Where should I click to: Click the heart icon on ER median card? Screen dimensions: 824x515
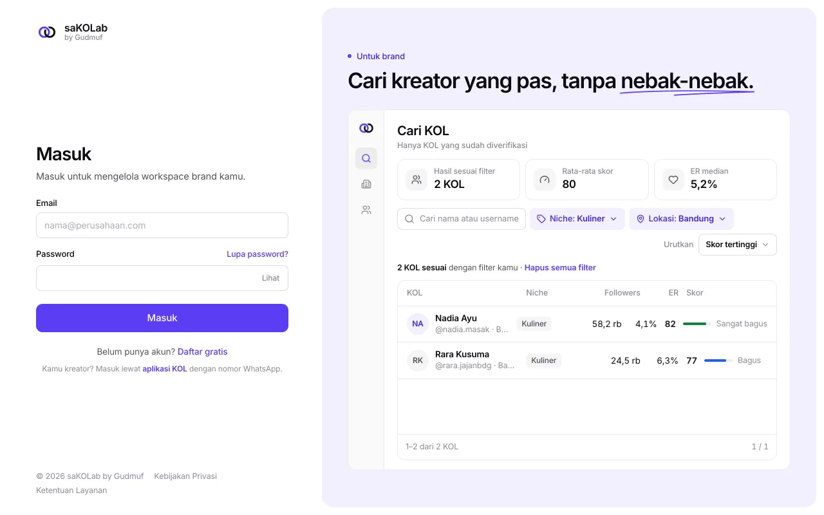(x=673, y=180)
